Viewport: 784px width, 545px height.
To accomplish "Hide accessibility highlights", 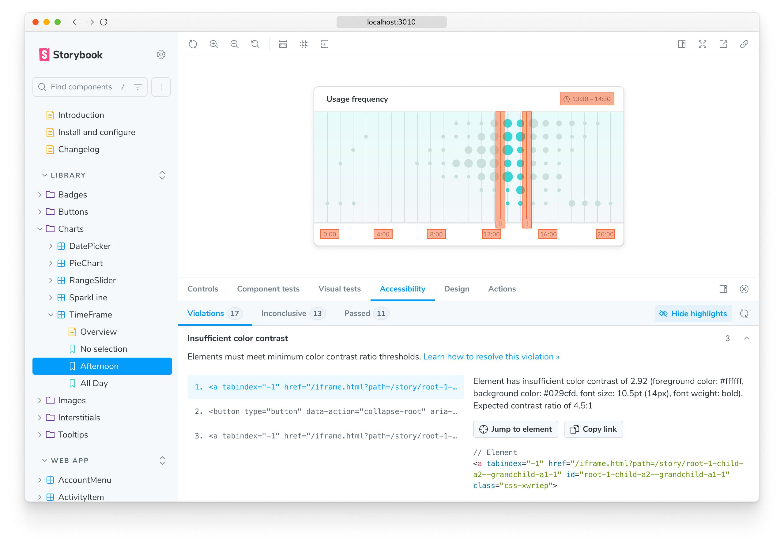I will pyautogui.click(x=692, y=313).
